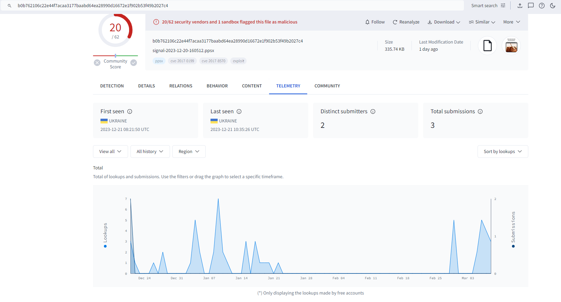Switch to the RELATIONS tab
561x302 pixels.
click(181, 86)
